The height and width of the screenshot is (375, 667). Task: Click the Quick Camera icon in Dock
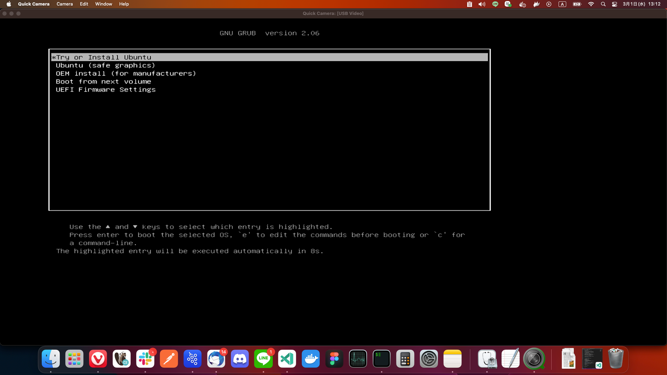[534, 359]
